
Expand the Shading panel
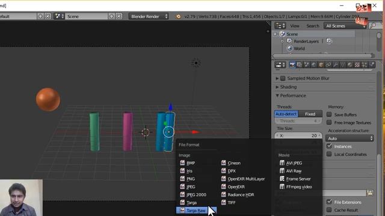click(x=277, y=87)
